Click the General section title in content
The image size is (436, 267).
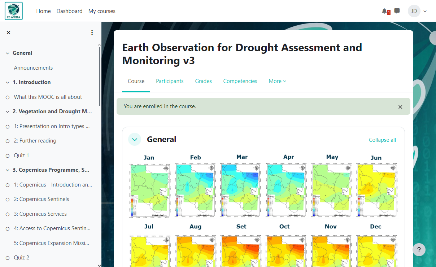[x=161, y=139]
